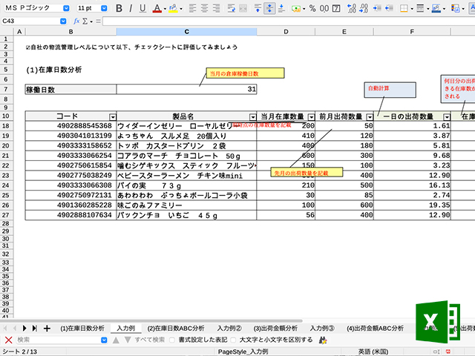Open Find and Replace dialog icon
This screenshot has height=356, width=475.
coord(323,340)
